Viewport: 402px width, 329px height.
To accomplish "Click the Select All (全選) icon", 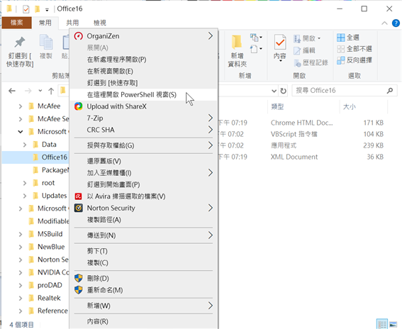I will [341, 38].
